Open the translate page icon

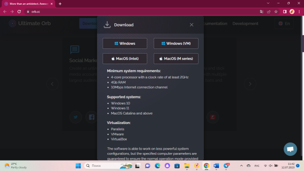pyautogui.click(x=262, y=11)
